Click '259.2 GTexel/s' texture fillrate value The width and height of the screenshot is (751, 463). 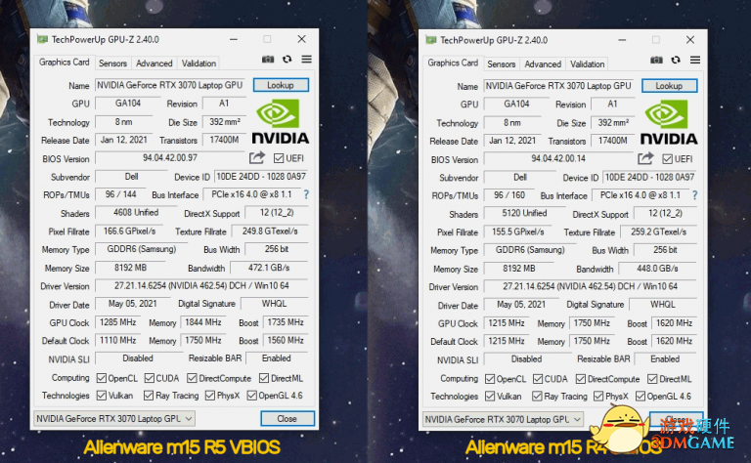[x=658, y=231]
